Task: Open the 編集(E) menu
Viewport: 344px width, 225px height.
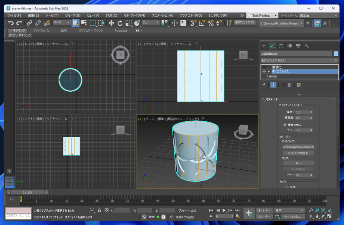Action: point(34,15)
